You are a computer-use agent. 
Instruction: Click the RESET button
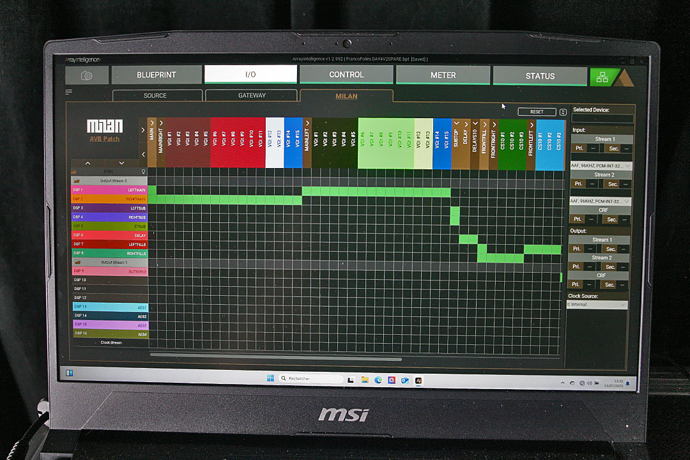coord(537,112)
